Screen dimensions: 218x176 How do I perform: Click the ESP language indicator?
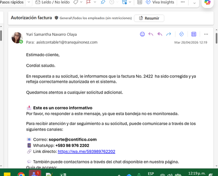[x=151, y=173]
